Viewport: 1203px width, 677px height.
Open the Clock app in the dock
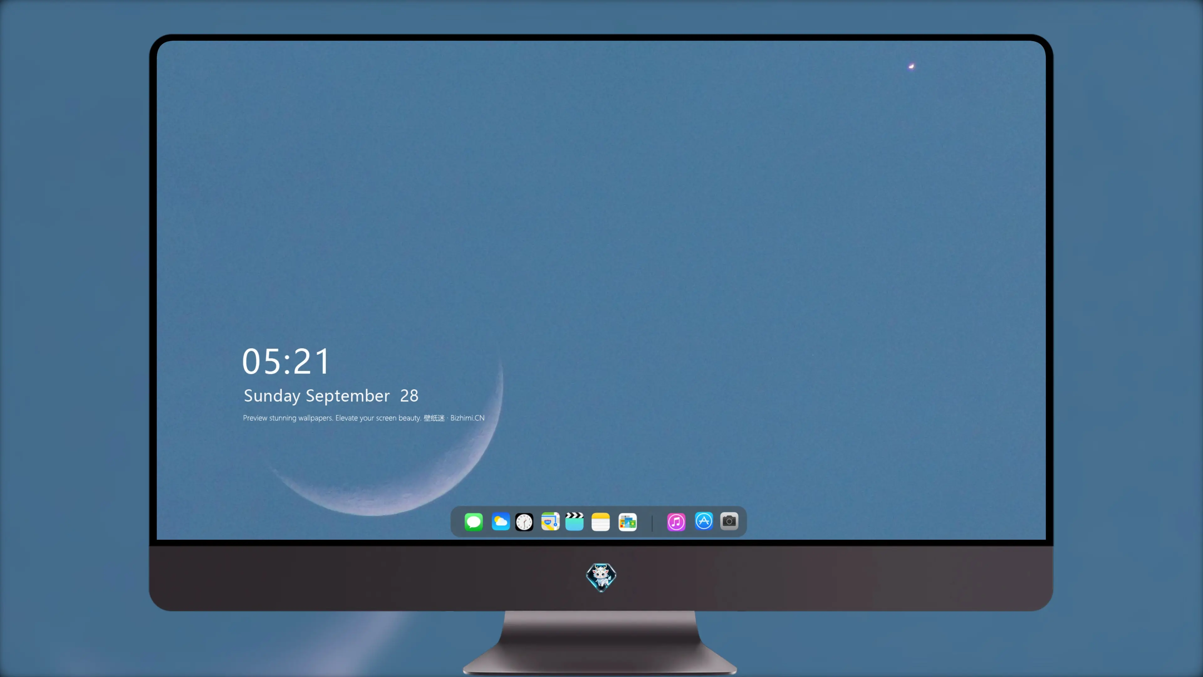click(524, 522)
